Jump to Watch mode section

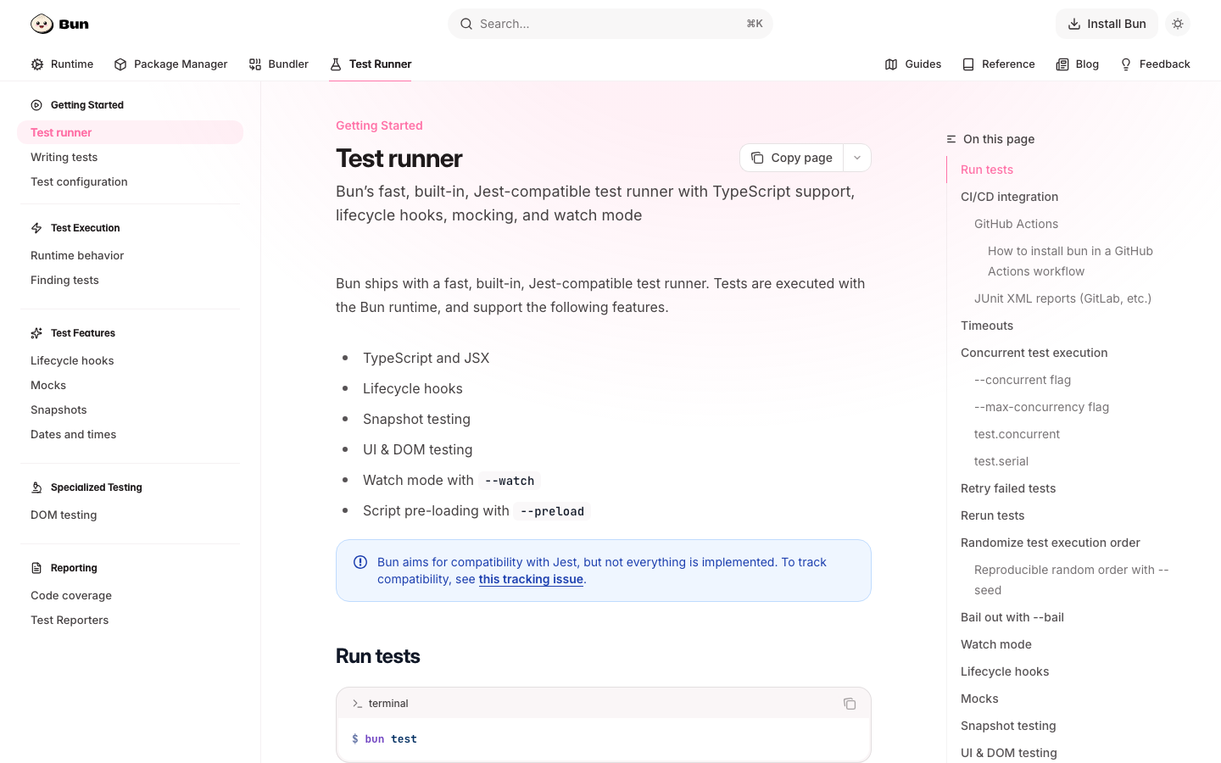pyautogui.click(x=996, y=644)
